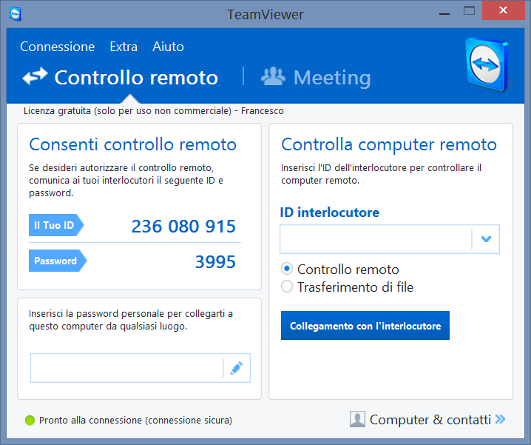Click the ID number 236 080 915
Viewport: 531px width, 445px height.
183,227
